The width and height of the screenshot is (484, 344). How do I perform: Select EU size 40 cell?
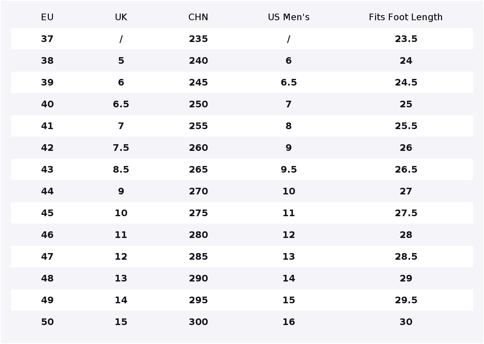(47, 104)
